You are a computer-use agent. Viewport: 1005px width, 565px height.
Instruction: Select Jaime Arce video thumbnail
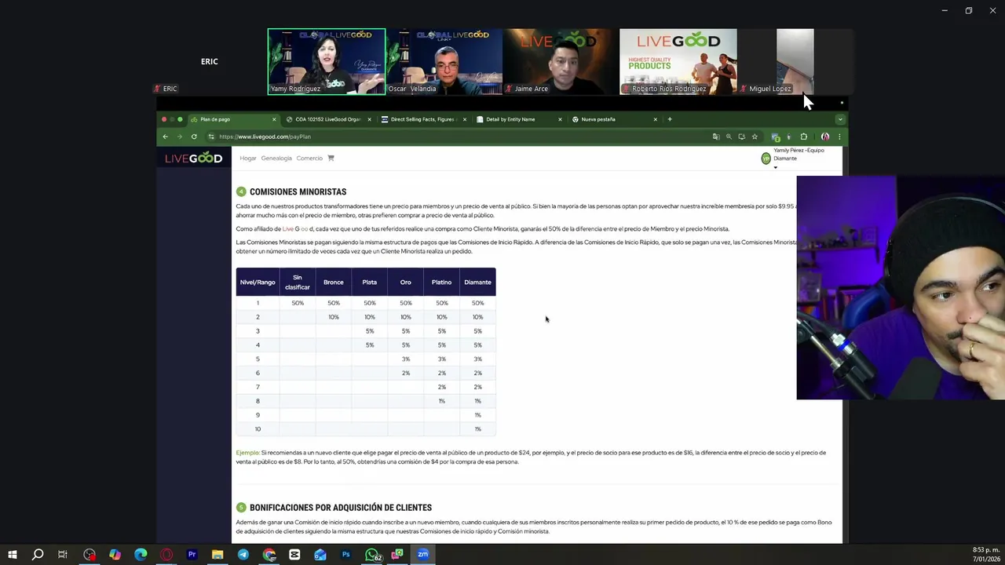561,61
